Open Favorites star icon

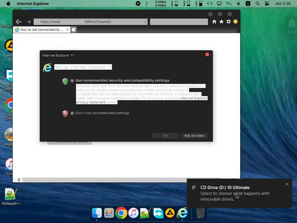click(221, 22)
